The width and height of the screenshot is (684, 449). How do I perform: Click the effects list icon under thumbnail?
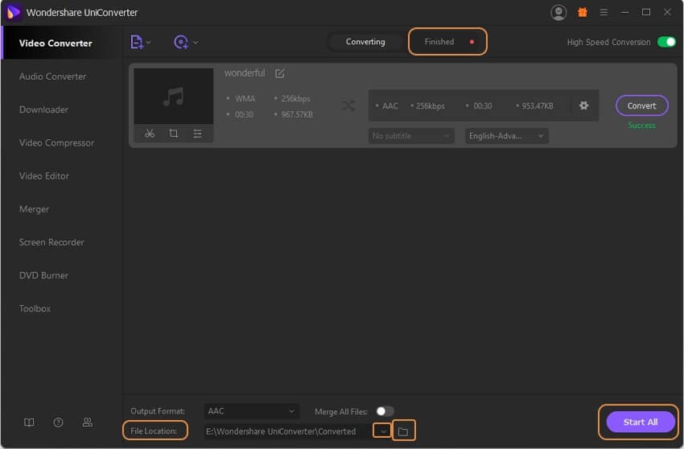(198, 134)
